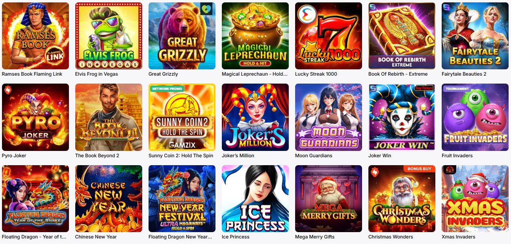Viewport: 511px width, 244px height.
Task: Click the provider badge on Xmas Invaders
Action: [449, 170]
